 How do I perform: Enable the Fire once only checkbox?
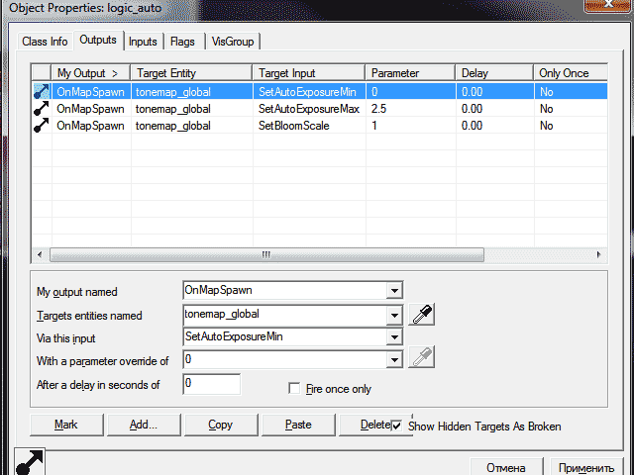pyautogui.click(x=294, y=389)
